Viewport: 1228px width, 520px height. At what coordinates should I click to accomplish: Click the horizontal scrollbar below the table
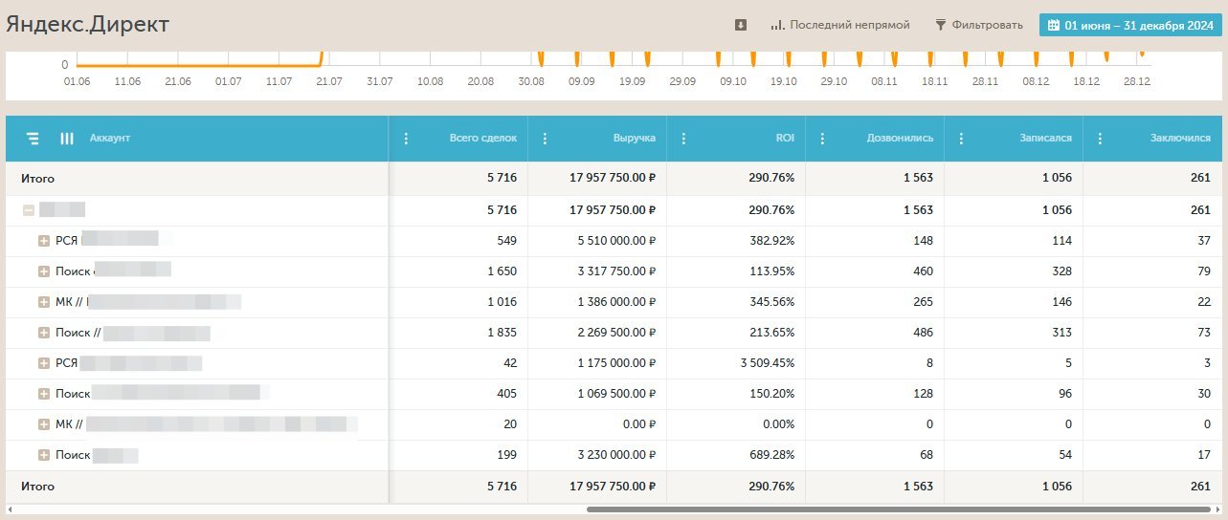pos(900,509)
